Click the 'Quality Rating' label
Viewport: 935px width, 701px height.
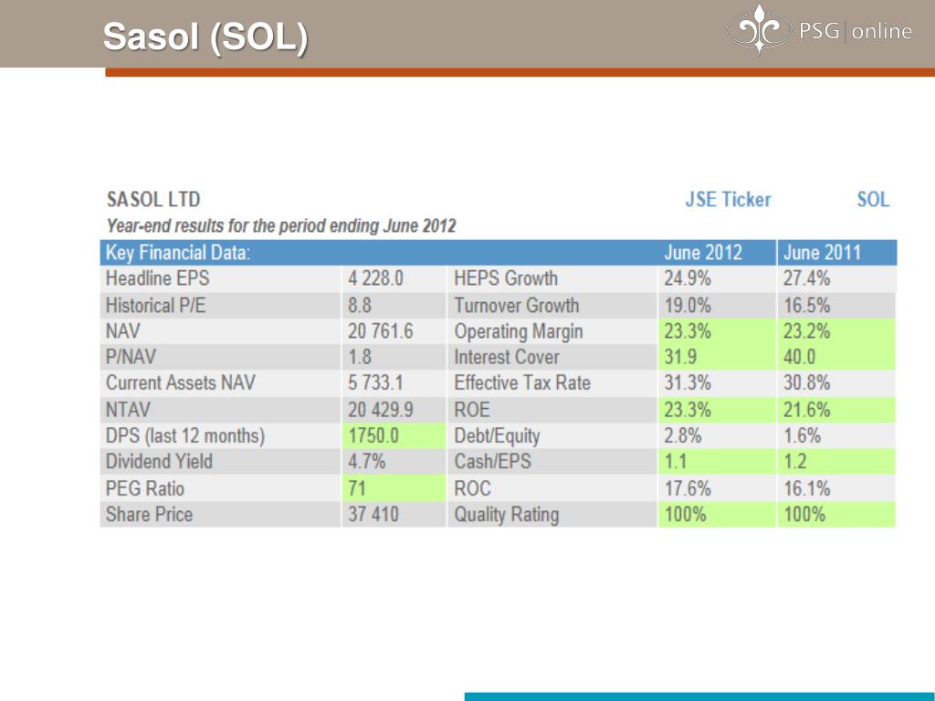[x=506, y=515]
